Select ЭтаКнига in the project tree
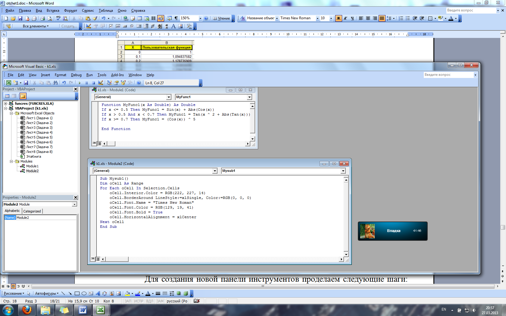The height and width of the screenshot is (316, 506). coord(33,156)
